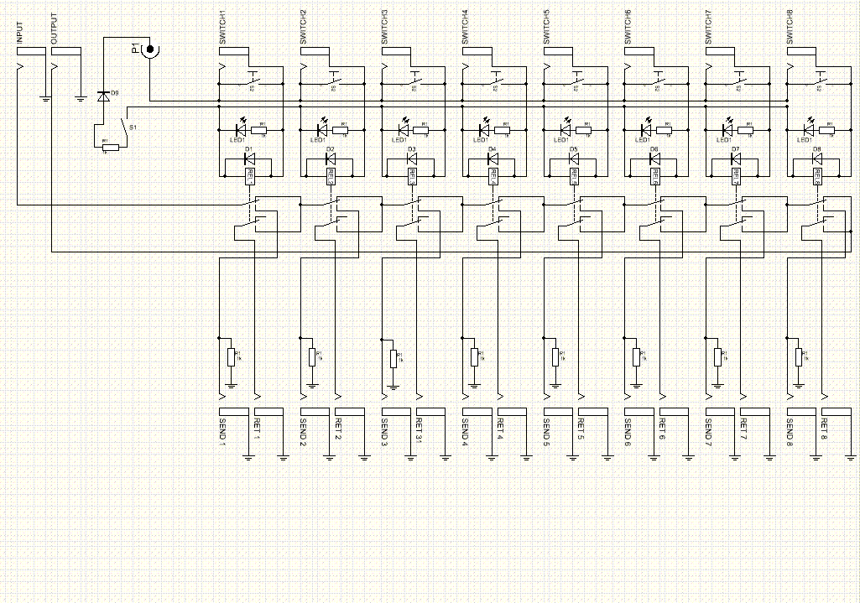Viewport: 860px width, 603px height.
Task: Click the D6 diode symbol
Action: coord(654,159)
